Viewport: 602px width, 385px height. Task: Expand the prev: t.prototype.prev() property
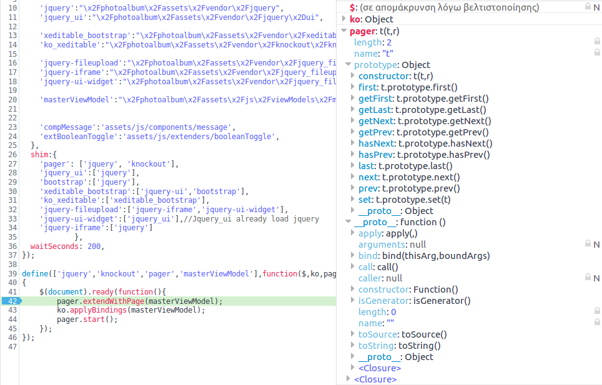(352, 188)
